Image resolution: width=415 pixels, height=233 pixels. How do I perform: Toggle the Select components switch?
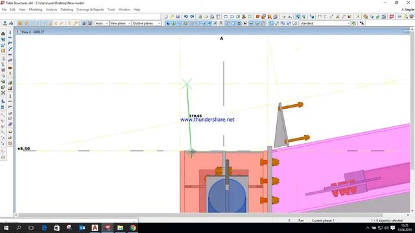[x=271, y=23]
